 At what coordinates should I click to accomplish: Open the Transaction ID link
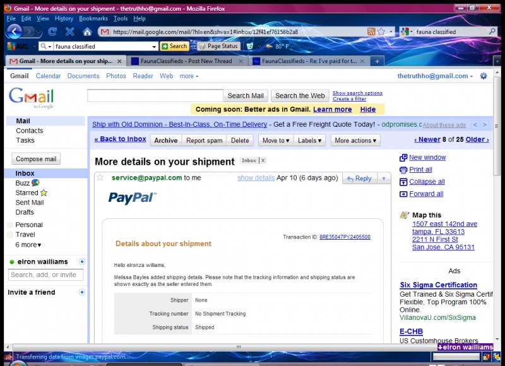pos(345,237)
